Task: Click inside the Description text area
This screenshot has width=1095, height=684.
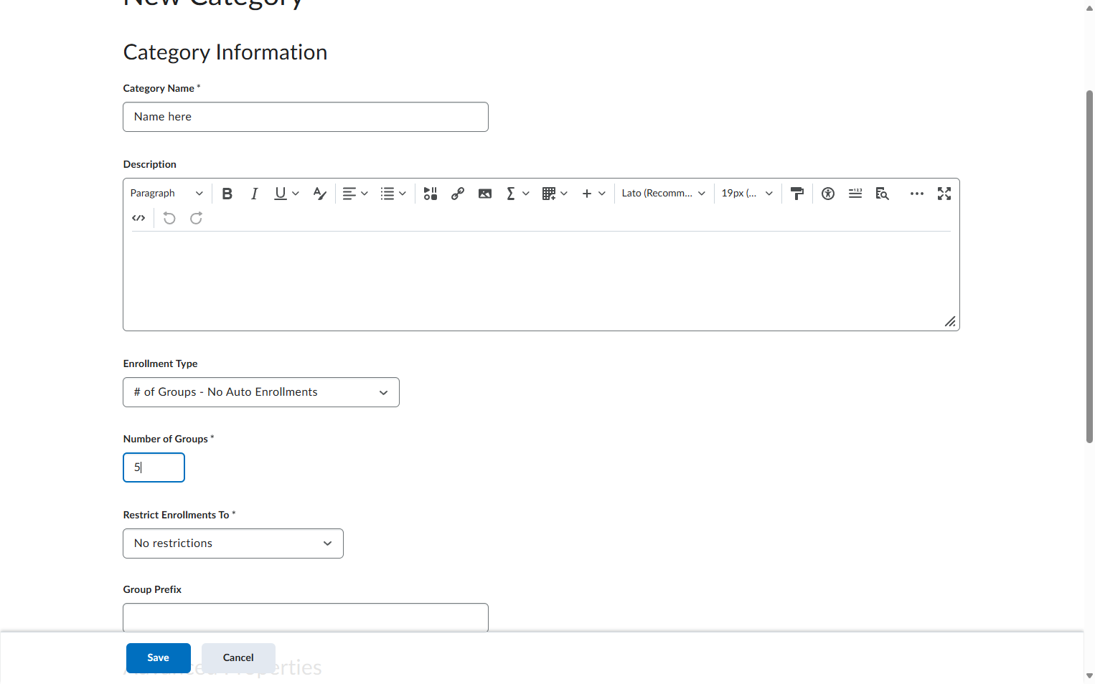Action: point(541,280)
